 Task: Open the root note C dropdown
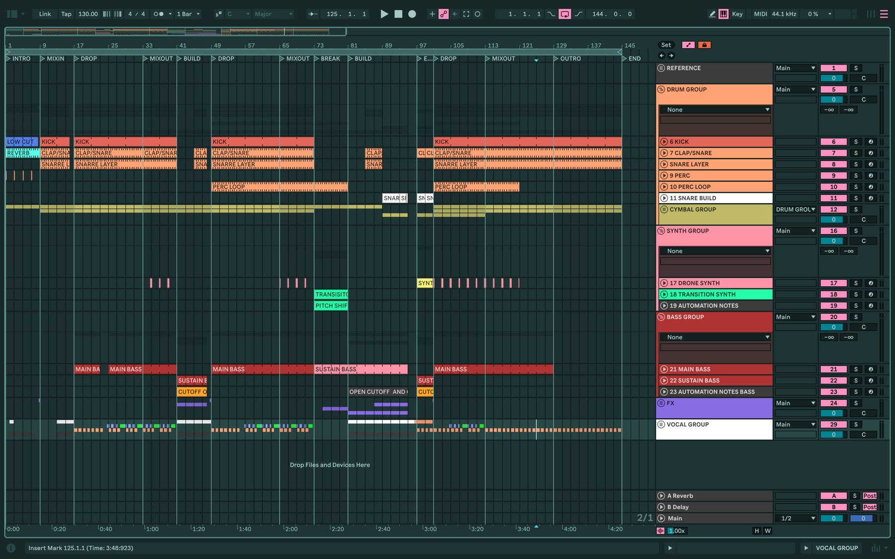tap(238, 14)
